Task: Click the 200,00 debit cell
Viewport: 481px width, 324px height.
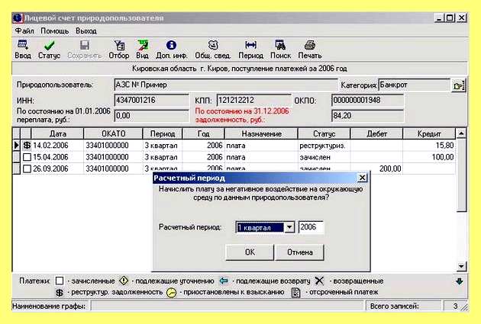Action: (x=376, y=168)
